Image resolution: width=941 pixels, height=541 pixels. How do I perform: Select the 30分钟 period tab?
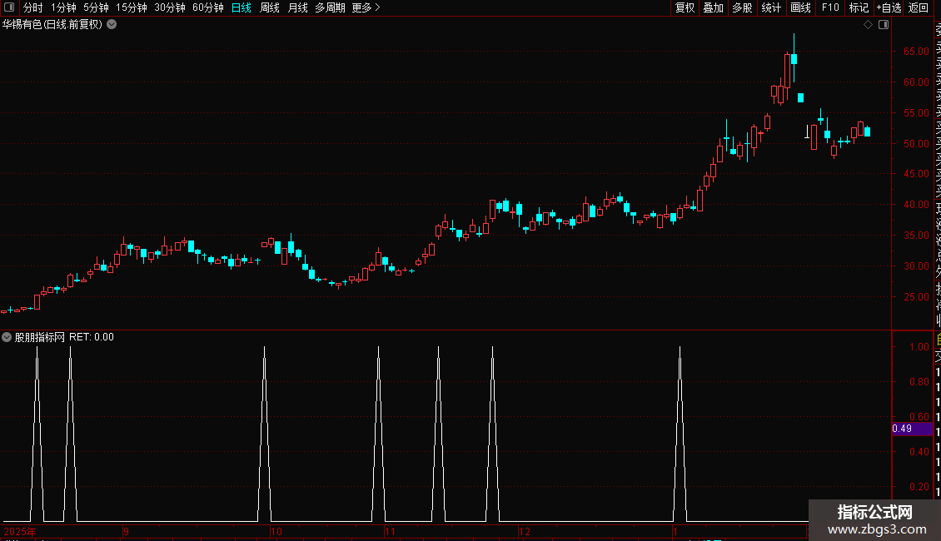(x=170, y=7)
